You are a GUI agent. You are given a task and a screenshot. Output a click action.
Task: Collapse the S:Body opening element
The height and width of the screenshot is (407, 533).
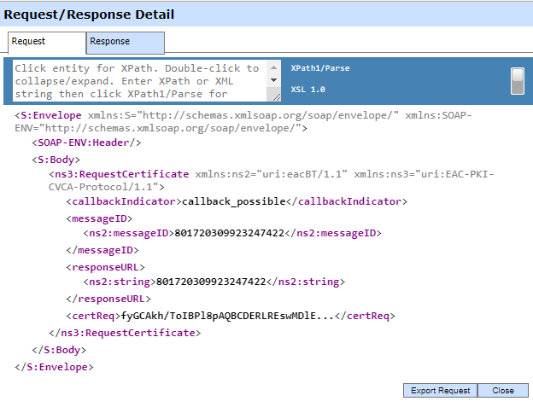click(x=56, y=159)
